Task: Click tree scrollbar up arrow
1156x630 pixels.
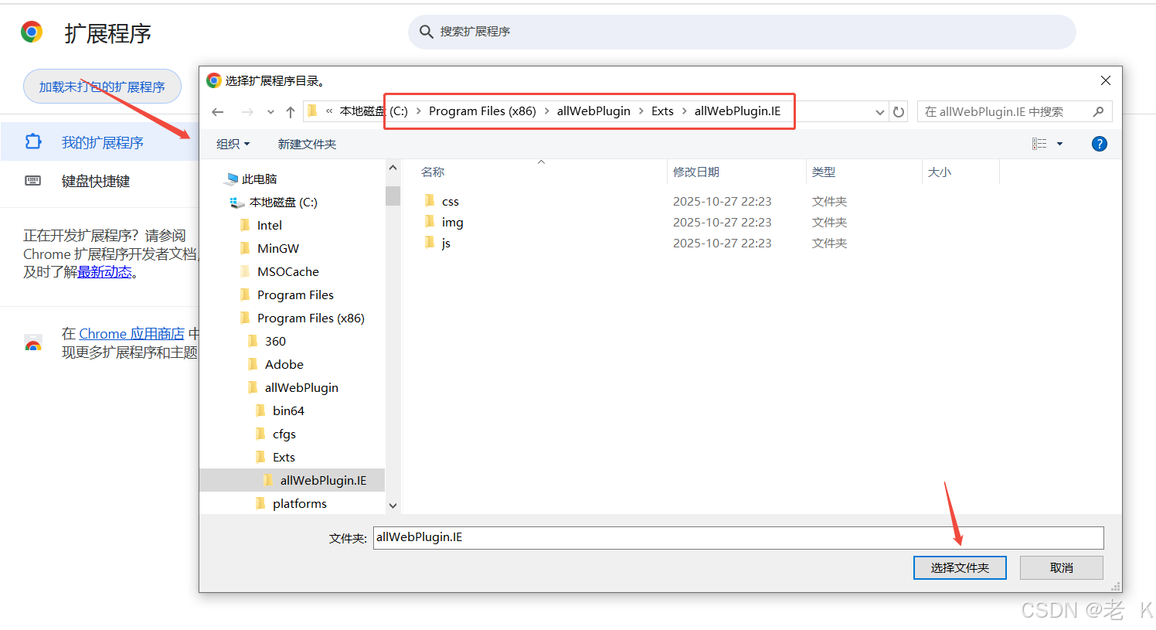Action: (x=393, y=168)
